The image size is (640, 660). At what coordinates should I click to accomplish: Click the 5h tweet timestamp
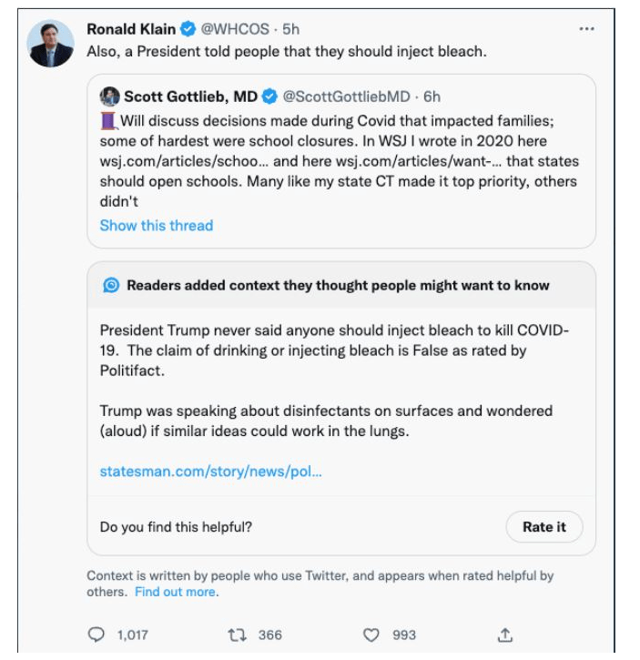coord(291,29)
